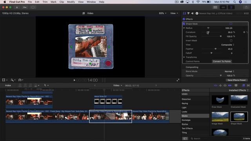251x141 pixels.
Task: Open the Keyword Editor key icon
Action: 25,7
